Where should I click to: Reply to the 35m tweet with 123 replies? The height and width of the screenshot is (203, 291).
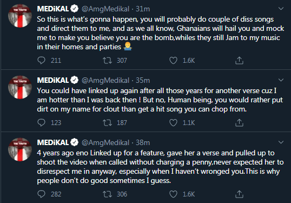(x=41, y=122)
